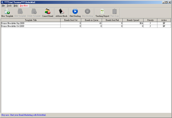
Task: Open the File menu
Action: (x=3, y=6)
